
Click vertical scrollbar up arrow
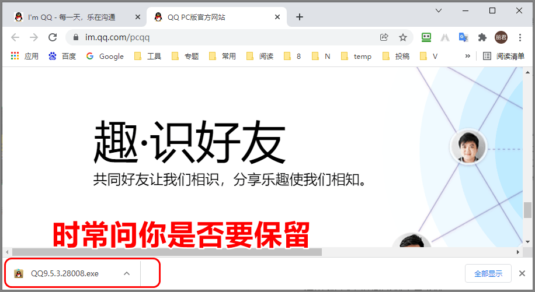(x=527, y=72)
